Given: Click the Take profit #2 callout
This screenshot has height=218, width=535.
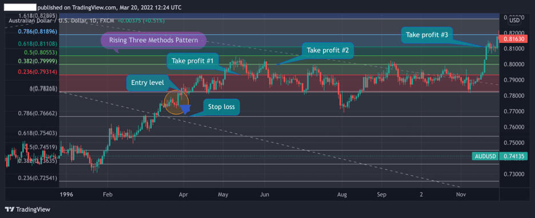Looking at the screenshot, I should [328, 50].
